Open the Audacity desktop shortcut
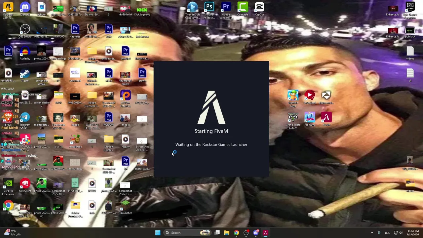The height and width of the screenshot is (238, 423). pos(25,54)
